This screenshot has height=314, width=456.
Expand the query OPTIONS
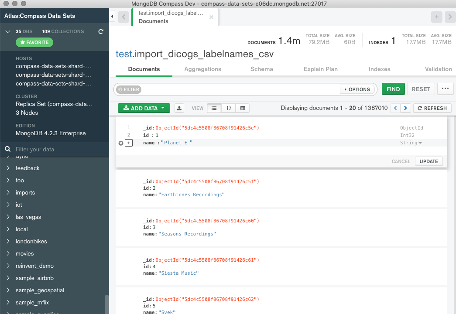pos(357,89)
